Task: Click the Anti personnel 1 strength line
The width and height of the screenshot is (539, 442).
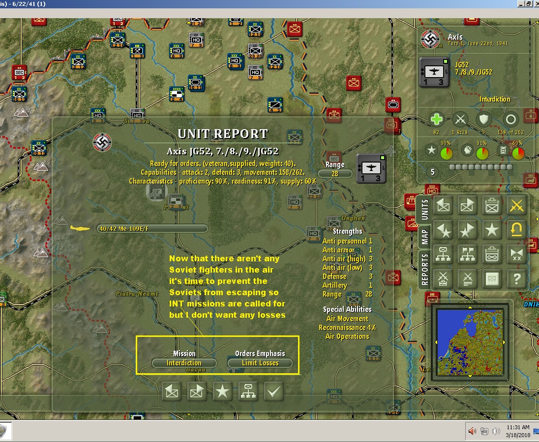Action: pos(347,241)
